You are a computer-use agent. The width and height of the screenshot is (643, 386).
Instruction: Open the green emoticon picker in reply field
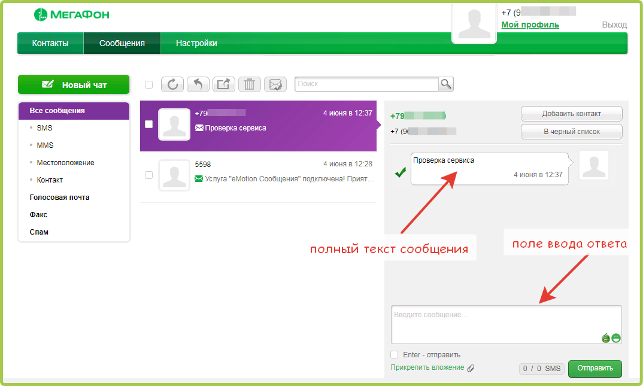(606, 338)
